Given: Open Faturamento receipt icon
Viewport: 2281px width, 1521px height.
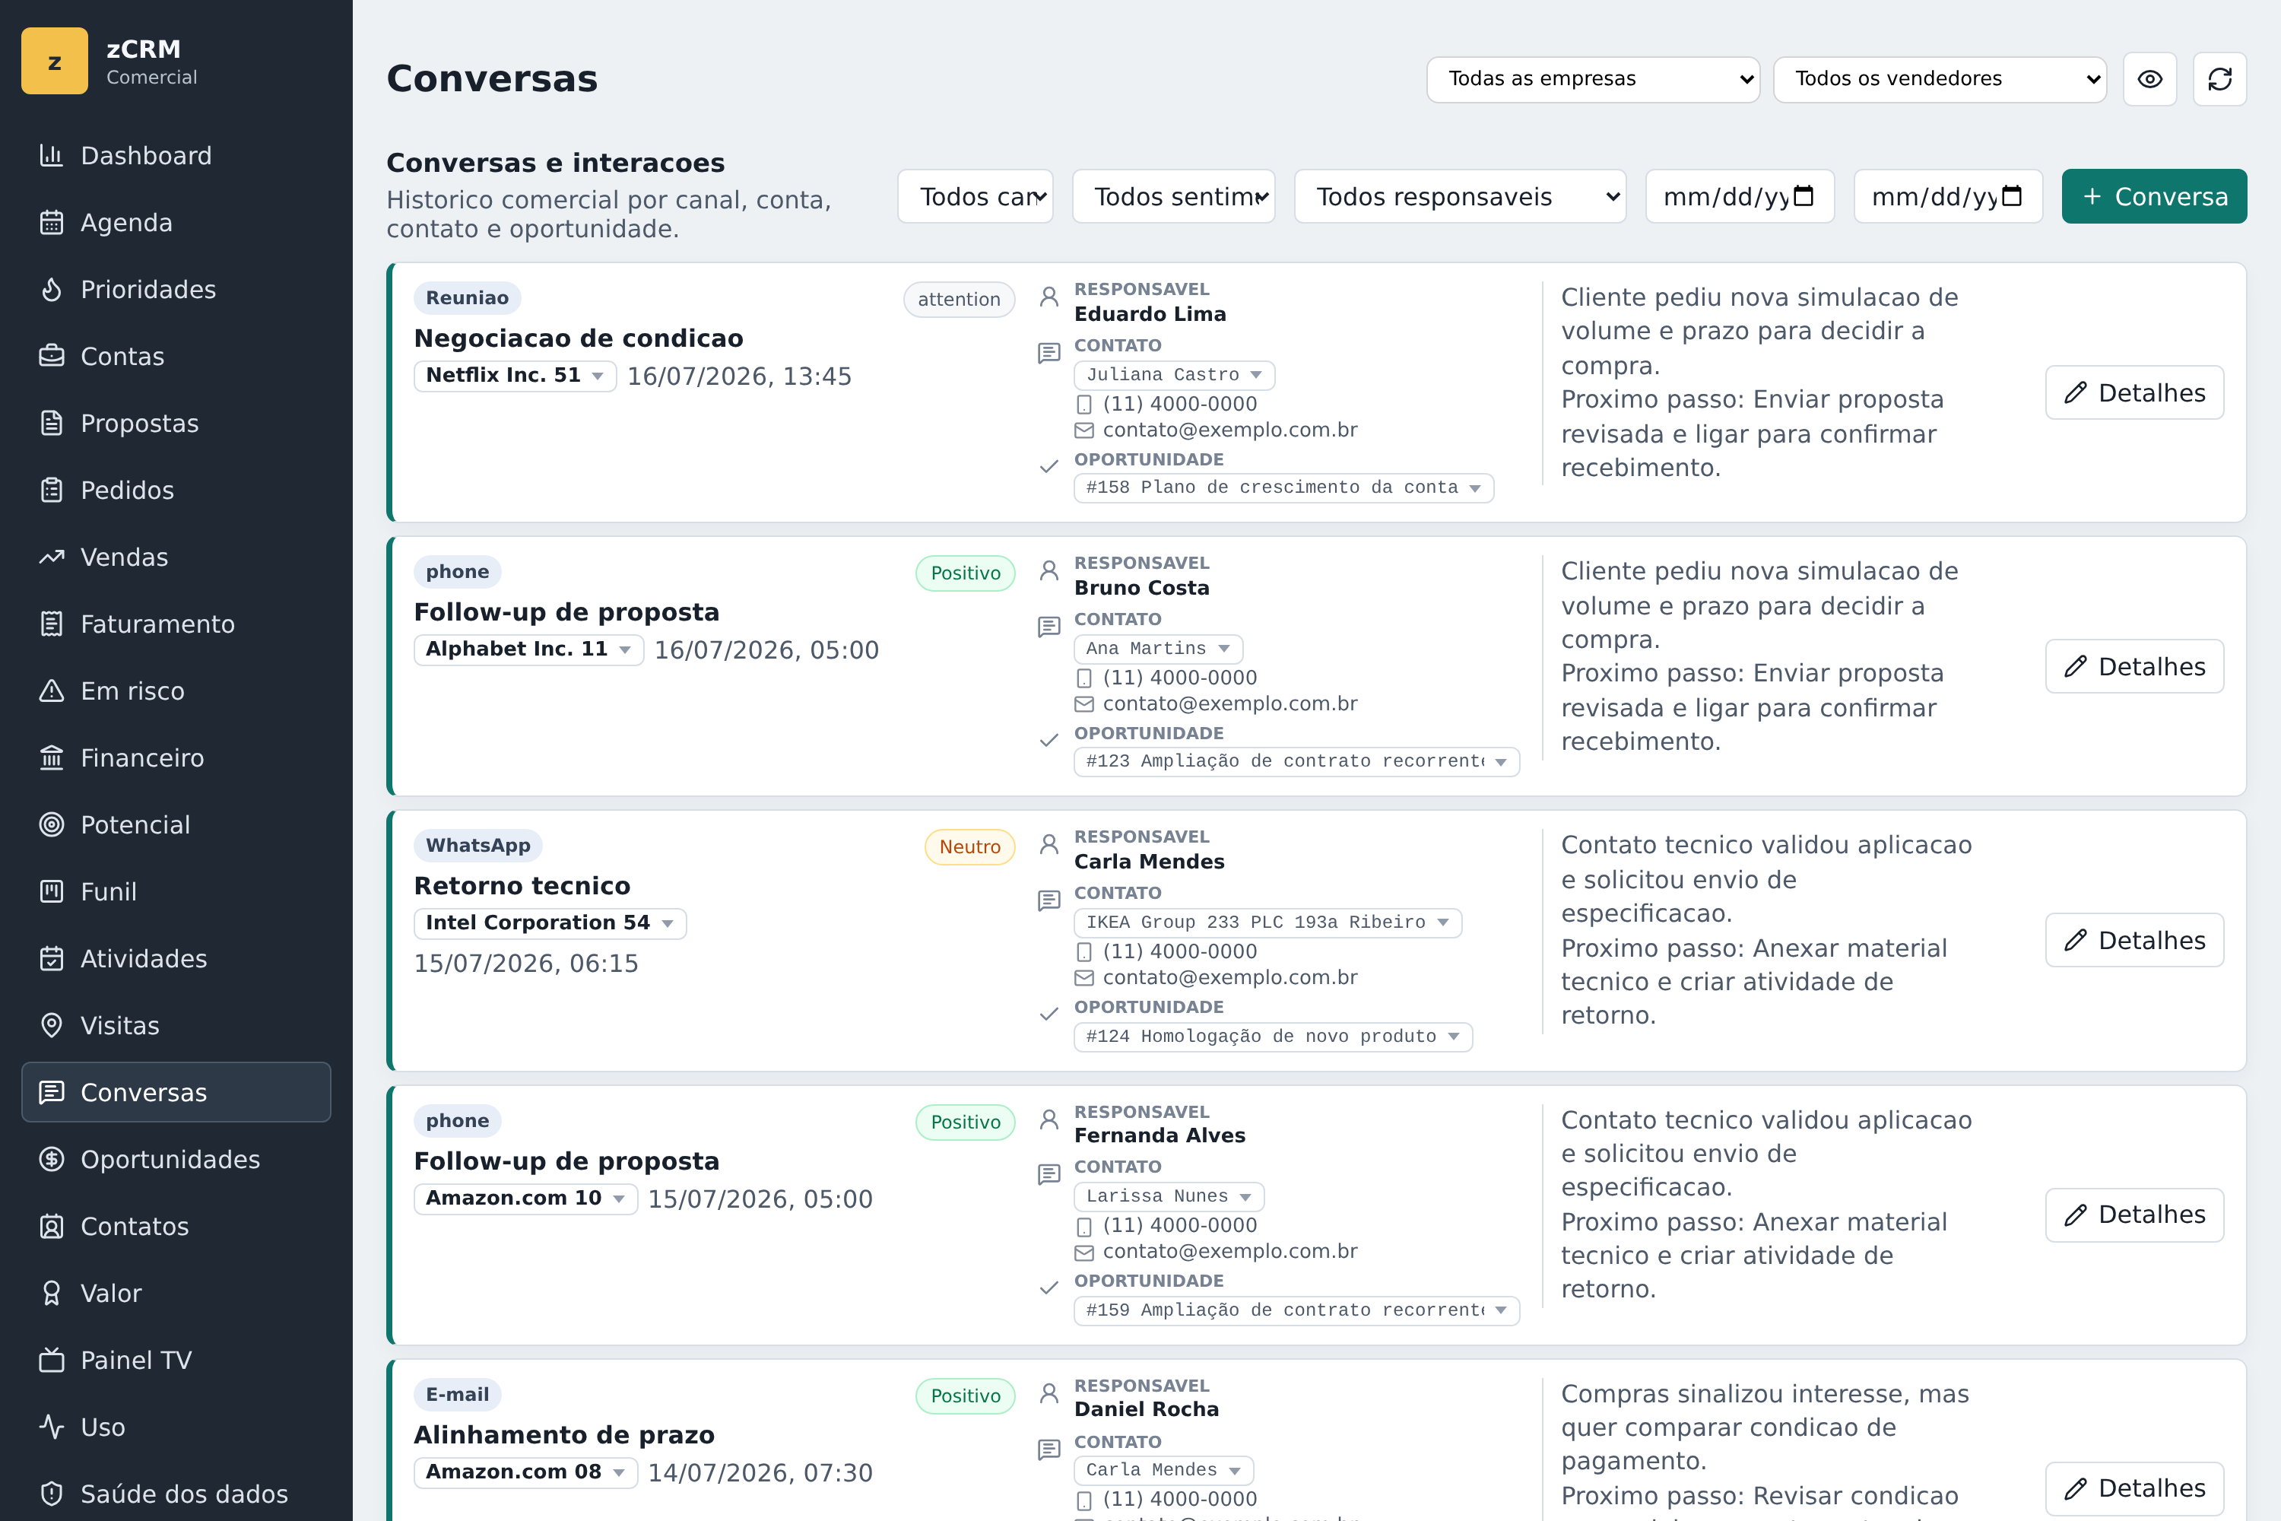Looking at the screenshot, I should tap(52, 624).
